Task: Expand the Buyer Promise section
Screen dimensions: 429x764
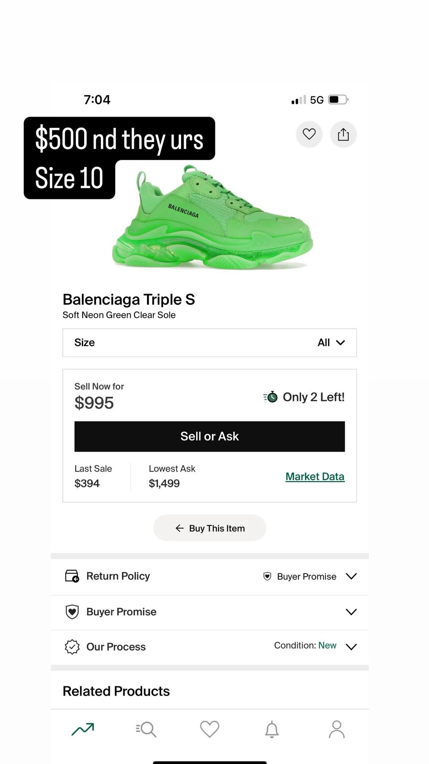Action: coord(210,612)
